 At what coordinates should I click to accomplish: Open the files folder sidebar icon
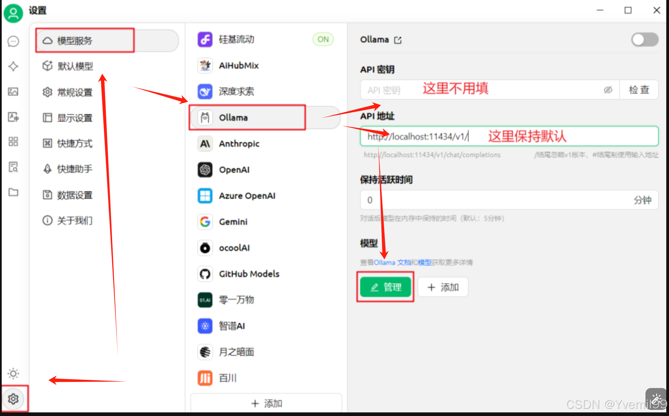click(x=13, y=192)
